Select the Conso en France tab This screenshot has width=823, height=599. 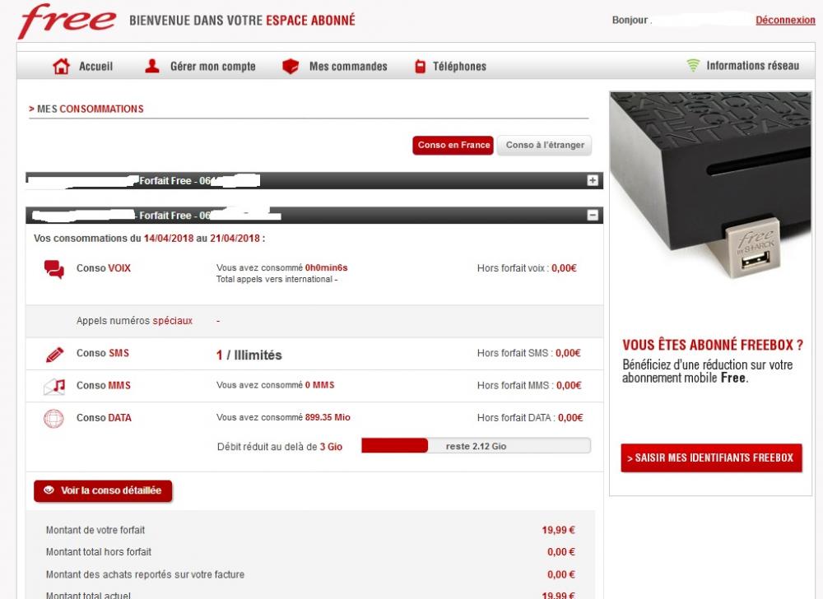pos(453,146)
